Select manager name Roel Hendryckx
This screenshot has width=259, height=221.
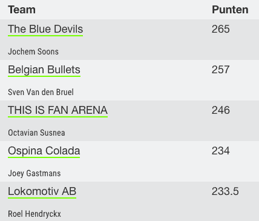pyautogui.click(x=34, y=214)
